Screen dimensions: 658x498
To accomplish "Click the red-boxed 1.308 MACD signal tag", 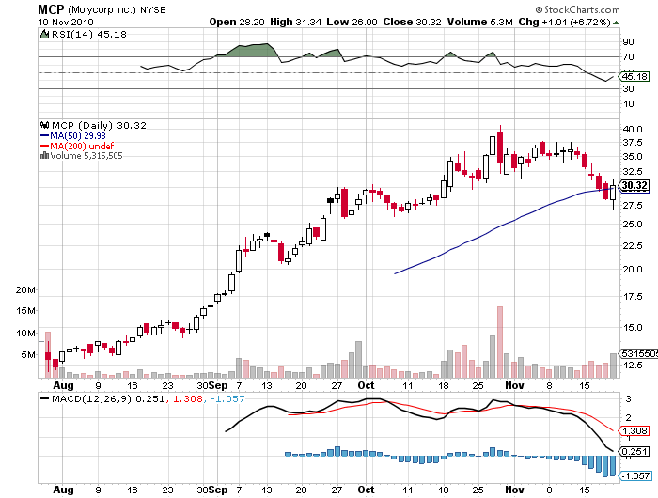I will click(634, 431).
